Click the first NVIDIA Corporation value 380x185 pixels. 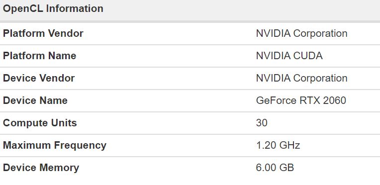click(302, 33)
